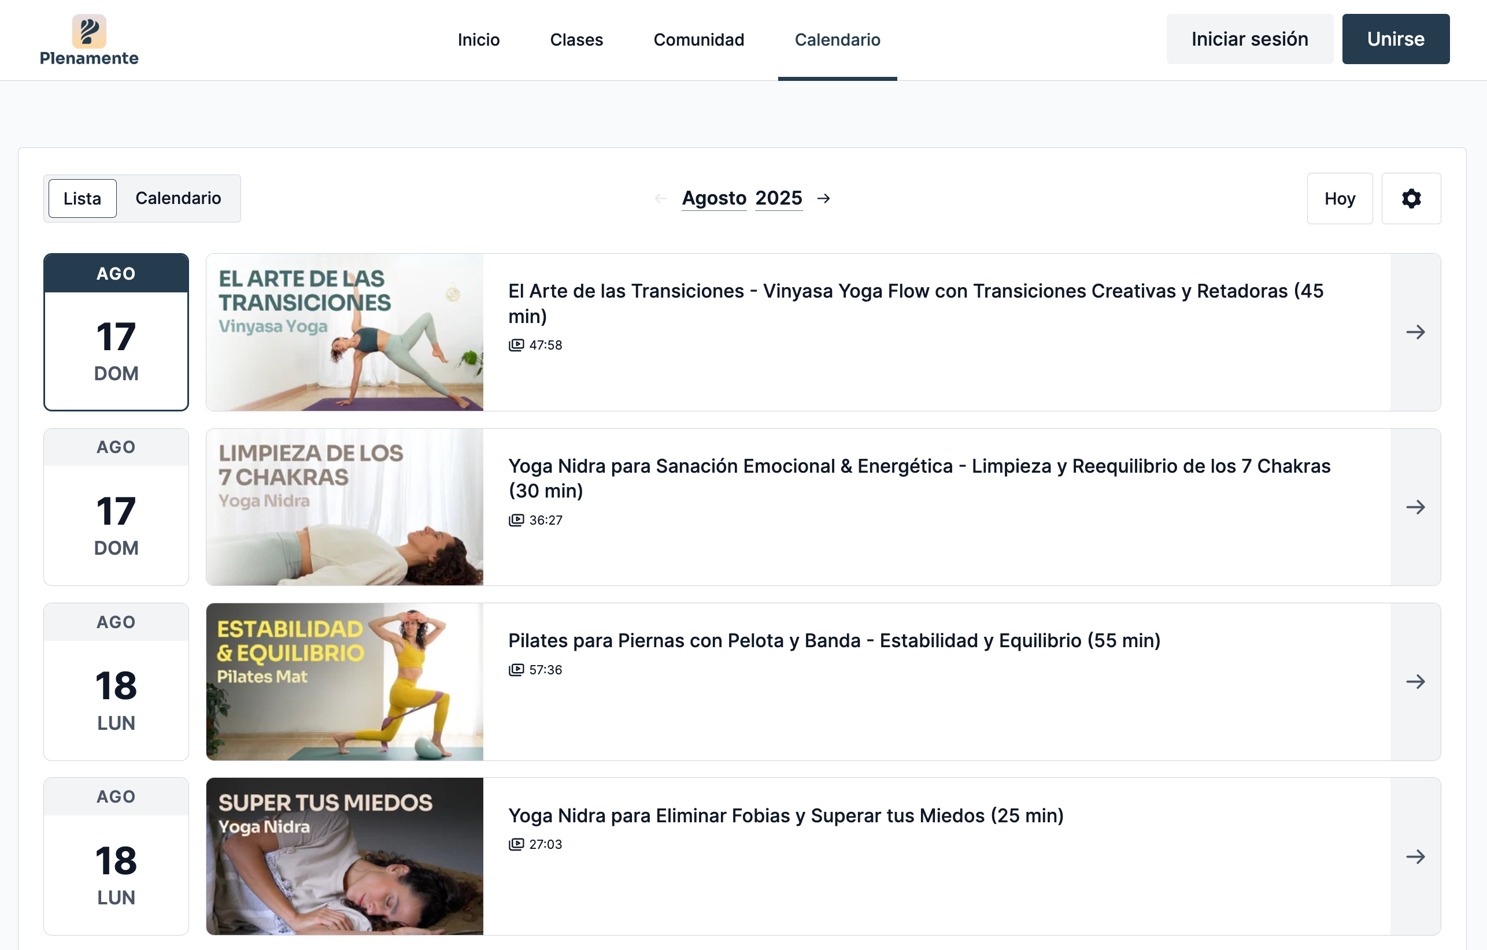Go to next month arrow
This screenshot has width=1487, height=950.
(823, 198)
